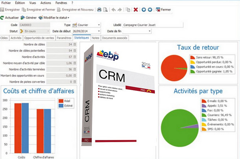Open the Documents associés tab
Viewport: 240px width, 159px height.
coord(114,38)
